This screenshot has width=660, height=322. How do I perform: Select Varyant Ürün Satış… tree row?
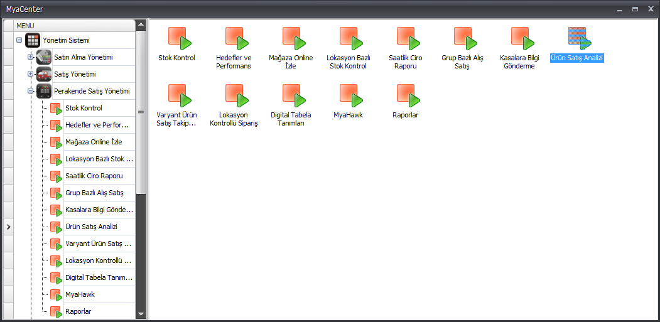point(99,244)
